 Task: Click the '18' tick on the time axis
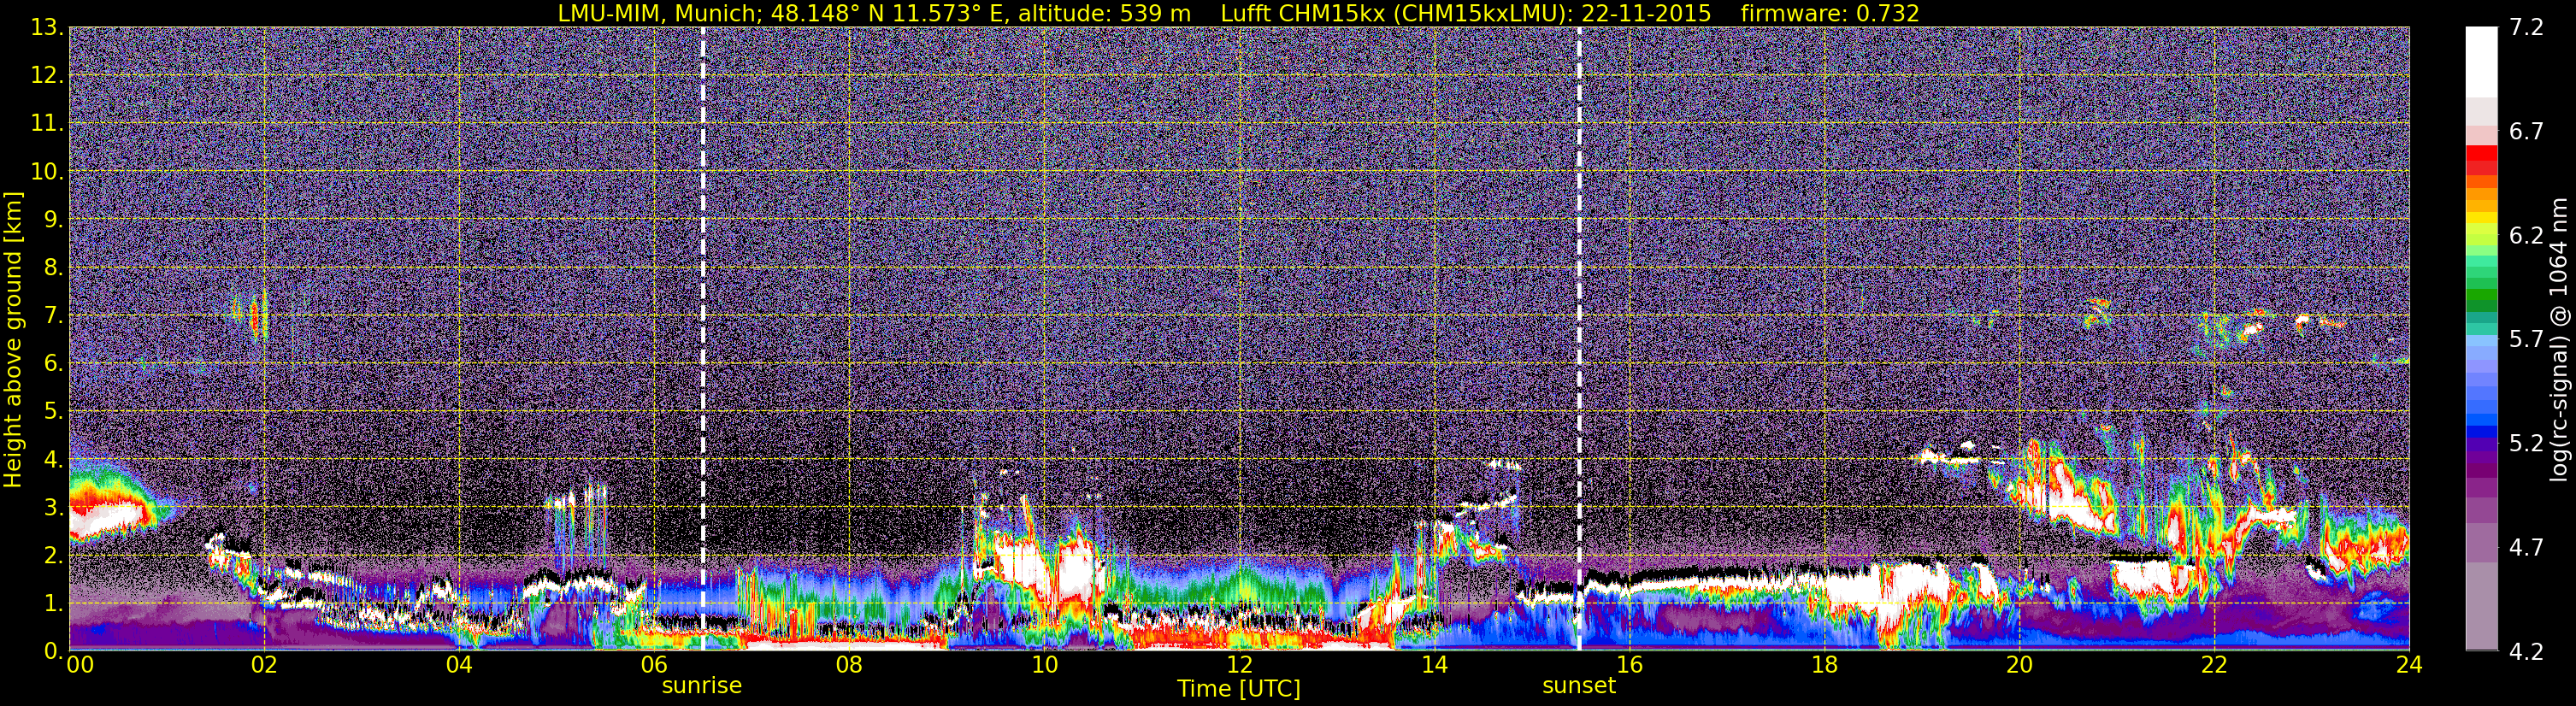tap(1824, 666)
